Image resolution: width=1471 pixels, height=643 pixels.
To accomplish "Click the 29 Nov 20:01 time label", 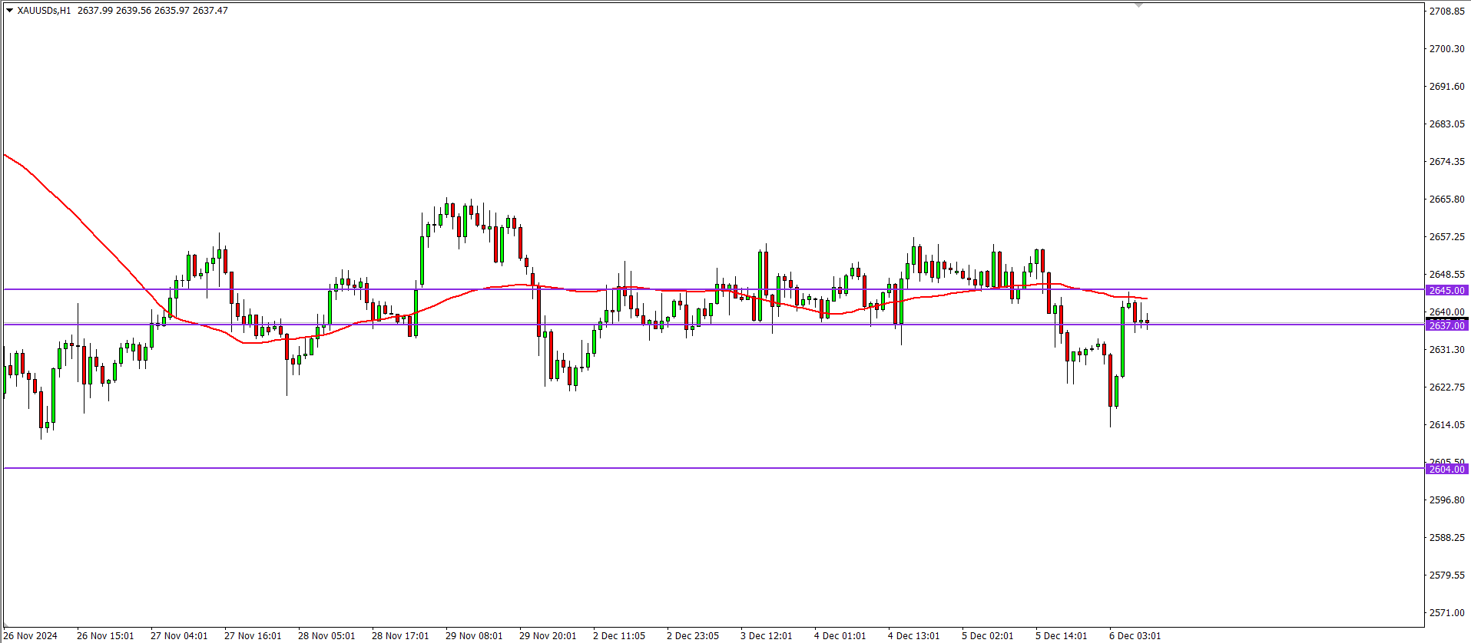I will [x=548, y=635].
